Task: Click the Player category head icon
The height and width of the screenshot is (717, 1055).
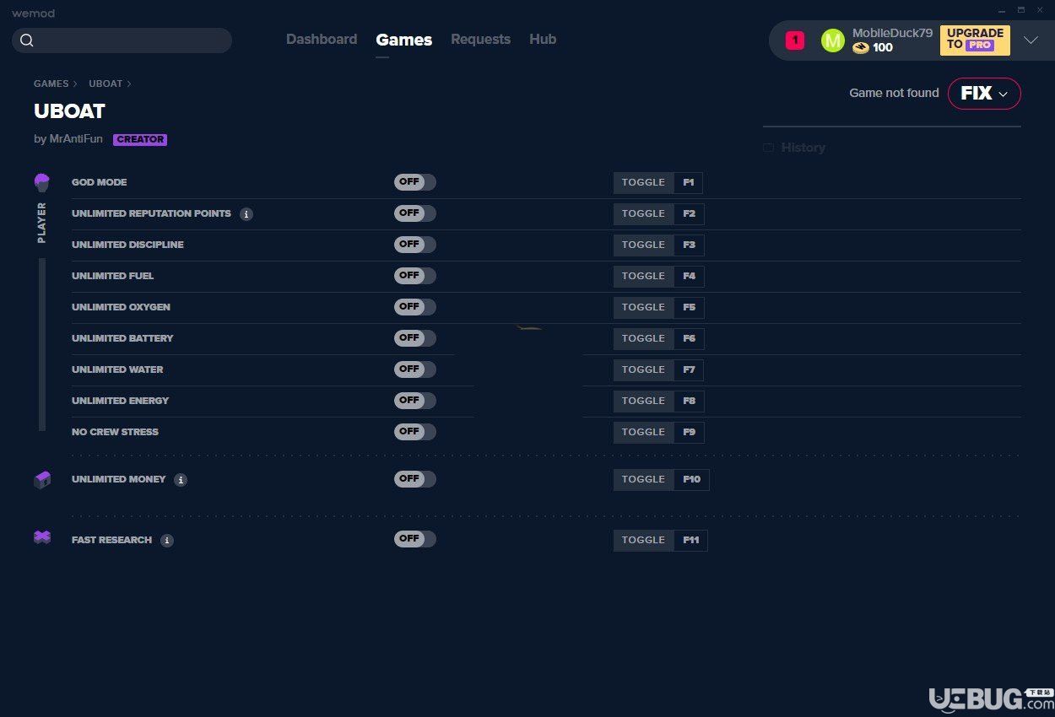Action: pyautogui.click(x=41, y=182)
